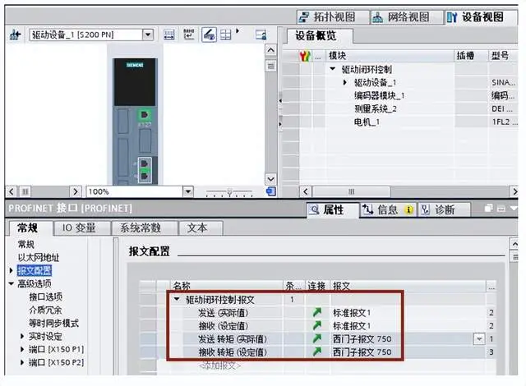526x386 pixels.
Task: Open the 设备概览 device overview tab
Action: [x=320, y=36]
